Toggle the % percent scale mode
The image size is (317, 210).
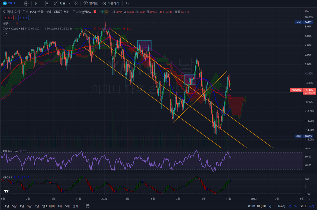click(x=295, y=206)
